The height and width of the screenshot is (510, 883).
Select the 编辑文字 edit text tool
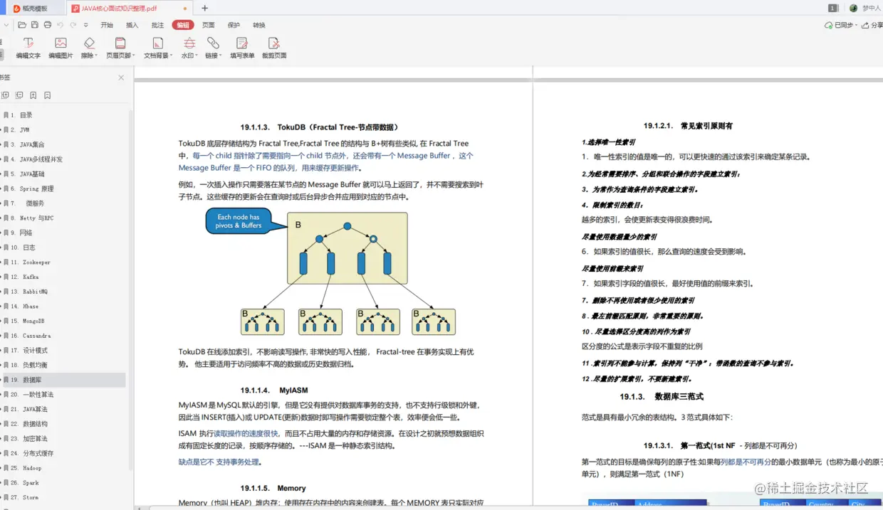point(28,48)
